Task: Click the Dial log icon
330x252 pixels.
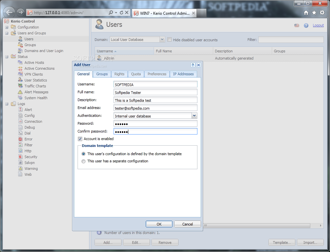Action: pos(20,133)
